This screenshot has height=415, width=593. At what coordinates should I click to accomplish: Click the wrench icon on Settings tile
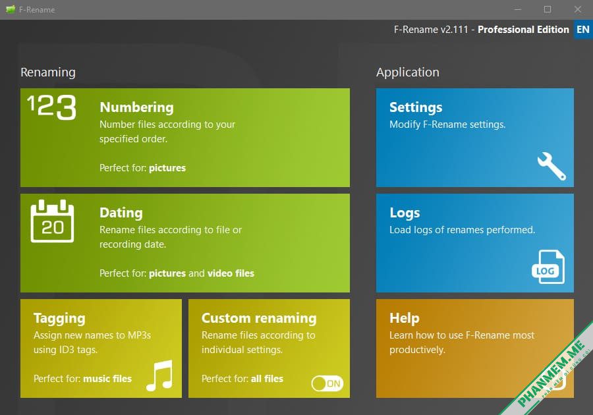pyautogui.click(x=551, y=166)
